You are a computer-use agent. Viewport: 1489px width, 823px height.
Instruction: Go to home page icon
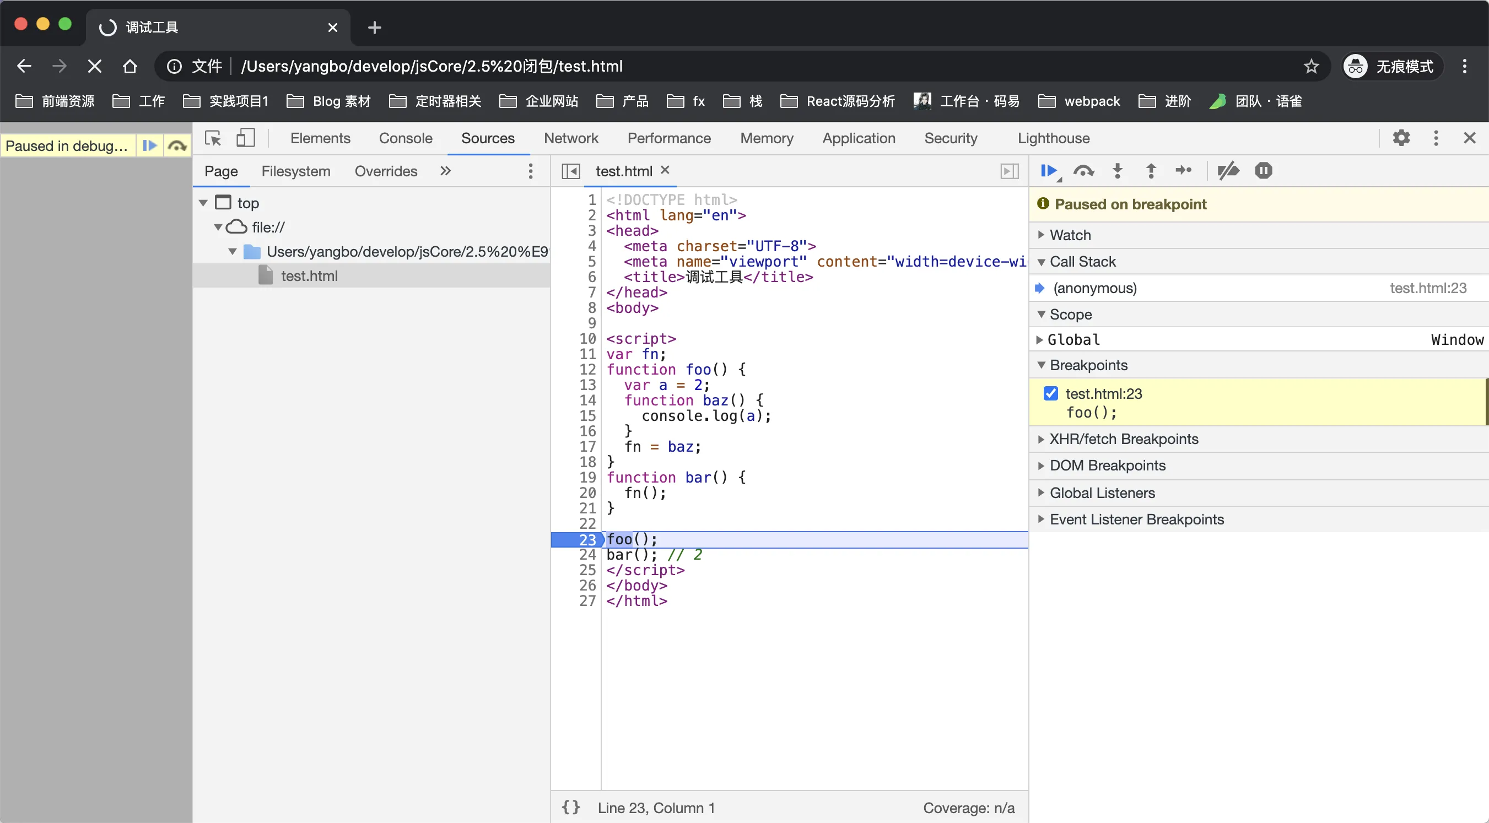pyautogui.click(x=130, y=67)
